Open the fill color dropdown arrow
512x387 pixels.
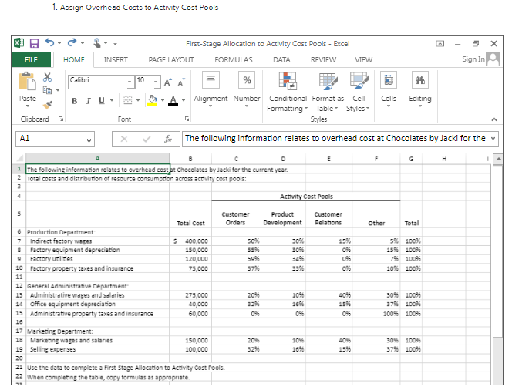pos(162,100)
